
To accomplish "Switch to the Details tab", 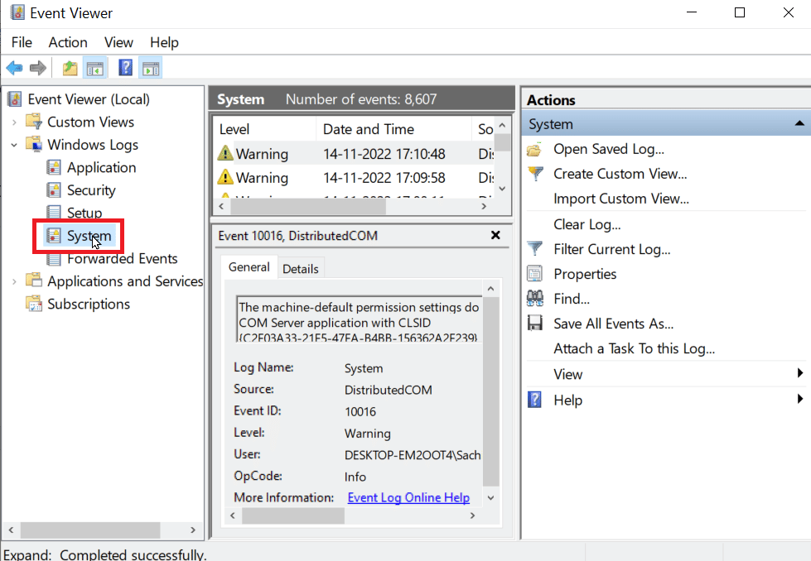I will pyautogui.click(x=301, y=269).
